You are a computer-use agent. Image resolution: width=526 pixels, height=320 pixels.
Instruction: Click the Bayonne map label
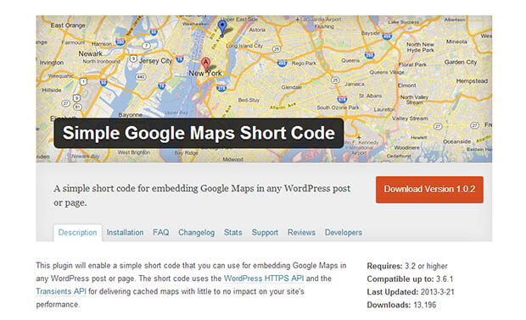point(130,115)
